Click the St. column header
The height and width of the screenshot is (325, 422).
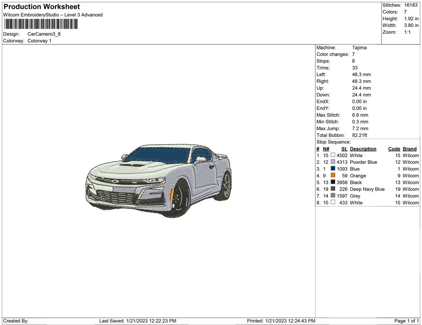tap(344, 149)
